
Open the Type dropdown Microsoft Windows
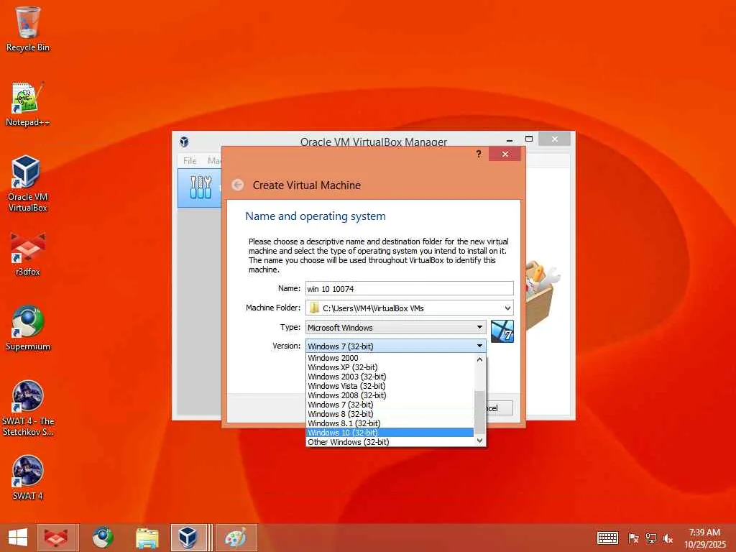tap(396, 327)
